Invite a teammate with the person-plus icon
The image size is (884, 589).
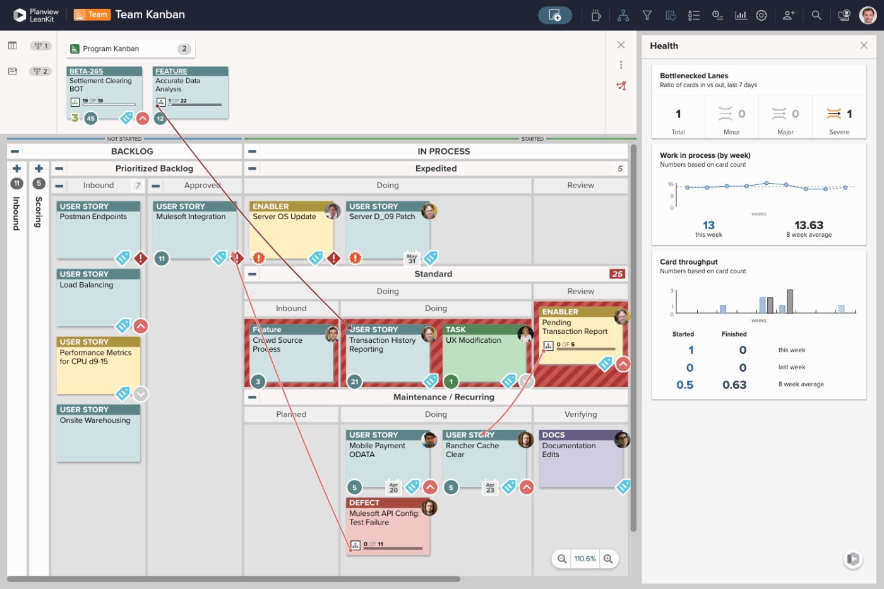pos(789,15)
